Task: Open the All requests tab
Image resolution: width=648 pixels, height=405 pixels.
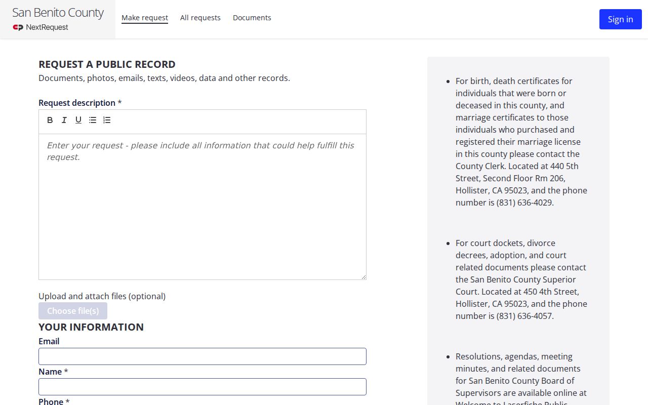Action: tap(200, 18)
